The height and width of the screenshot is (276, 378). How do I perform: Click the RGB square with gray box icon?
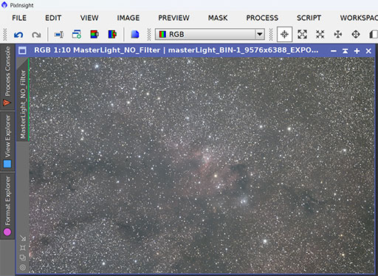click(94, 34)
